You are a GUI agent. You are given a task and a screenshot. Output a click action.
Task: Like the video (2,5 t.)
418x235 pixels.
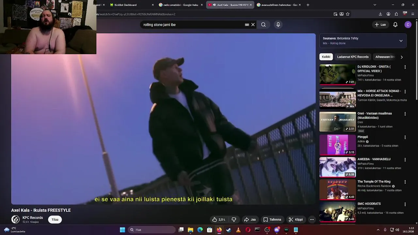click(x=219, y=219)
